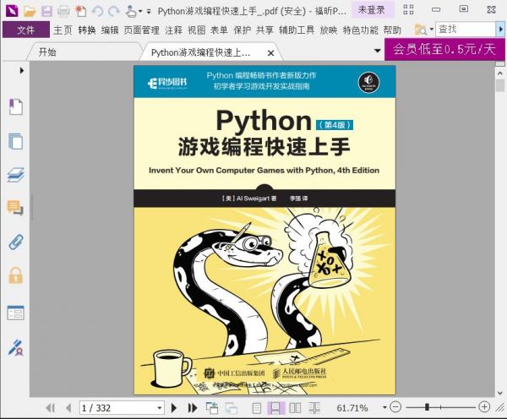Expand the page number dropdown
The height and width of the screenshot is (419, 507).
coord(158,408)
